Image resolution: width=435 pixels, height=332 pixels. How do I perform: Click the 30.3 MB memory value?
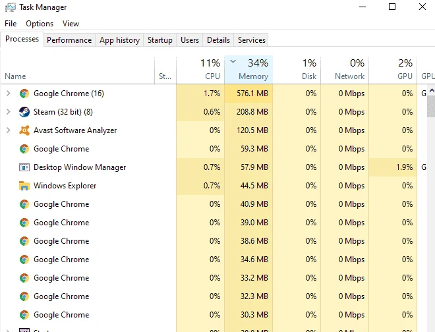[254, 315]
